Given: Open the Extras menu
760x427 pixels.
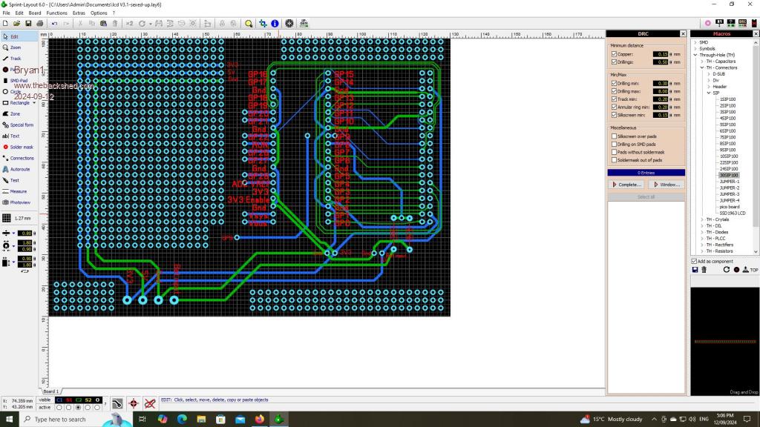Looking at the screenshot, I should pyautogui.click(x=79, y=13).
